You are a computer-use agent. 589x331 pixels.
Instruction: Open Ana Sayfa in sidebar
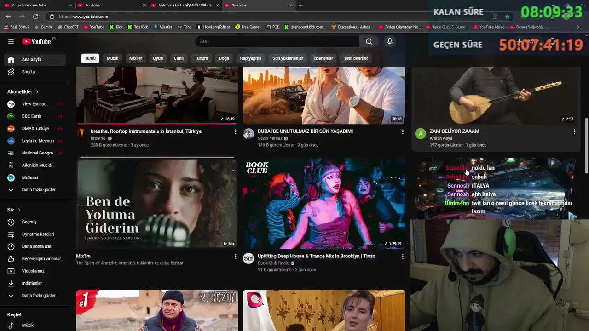(x=35, y=59)
